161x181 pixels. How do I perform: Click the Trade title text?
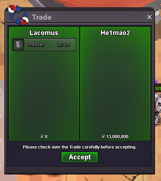pyautogui.click(x=42, y=17)
